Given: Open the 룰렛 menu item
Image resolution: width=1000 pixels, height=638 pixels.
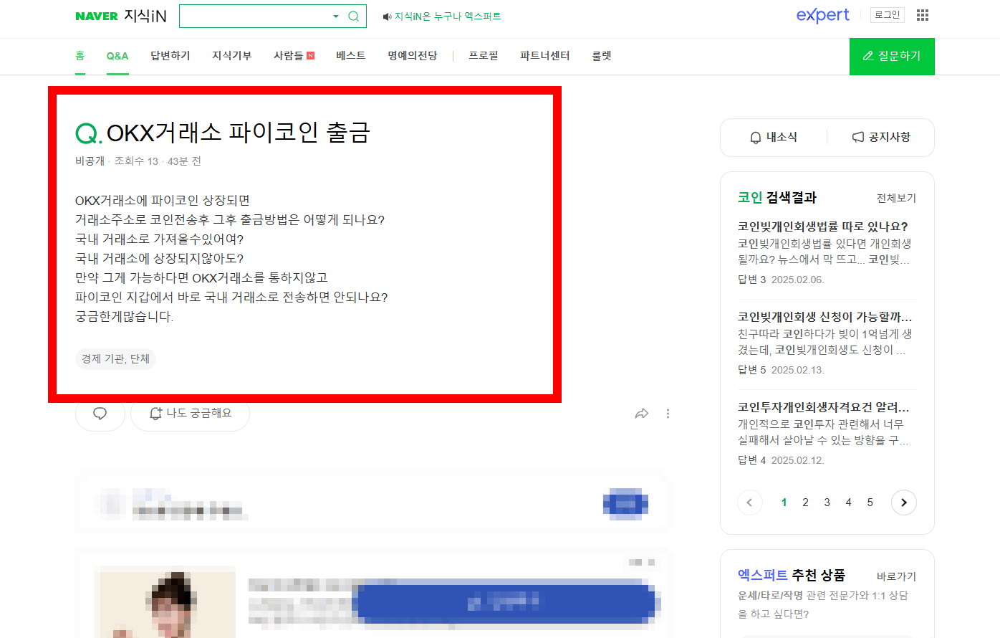Looking at the screenshot, I should click(x=602, y=56).
